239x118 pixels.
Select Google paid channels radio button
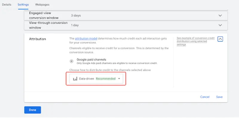(x=71, y=61)
